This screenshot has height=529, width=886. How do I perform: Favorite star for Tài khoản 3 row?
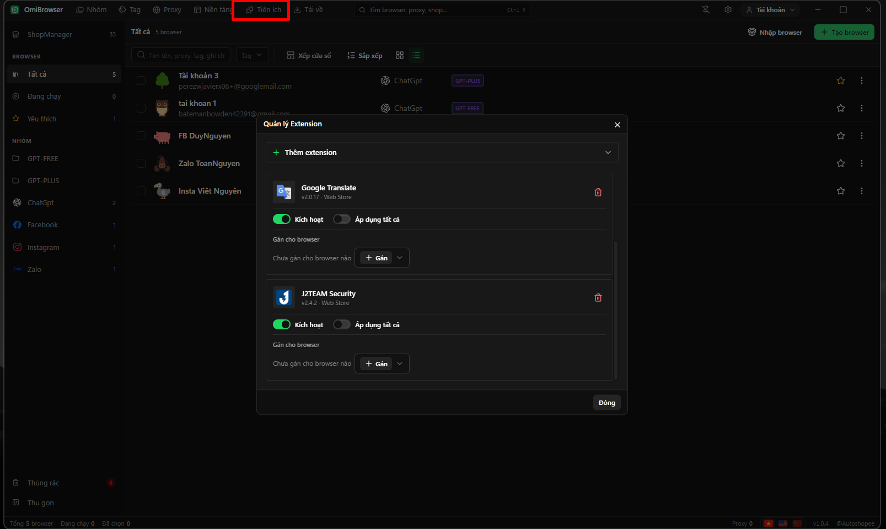tap(841, 81)
